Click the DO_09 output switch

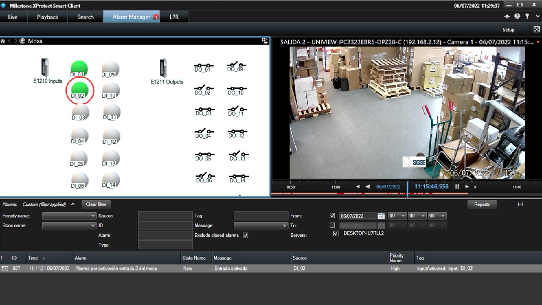(x=236, y=67)
